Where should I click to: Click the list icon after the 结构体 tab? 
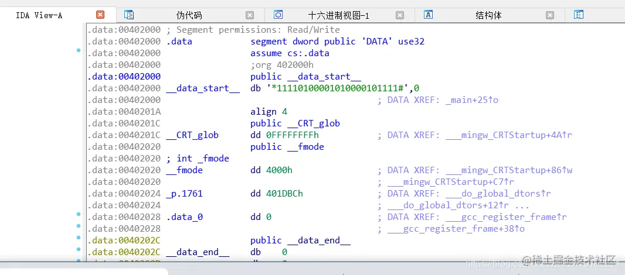coord(579,15)
